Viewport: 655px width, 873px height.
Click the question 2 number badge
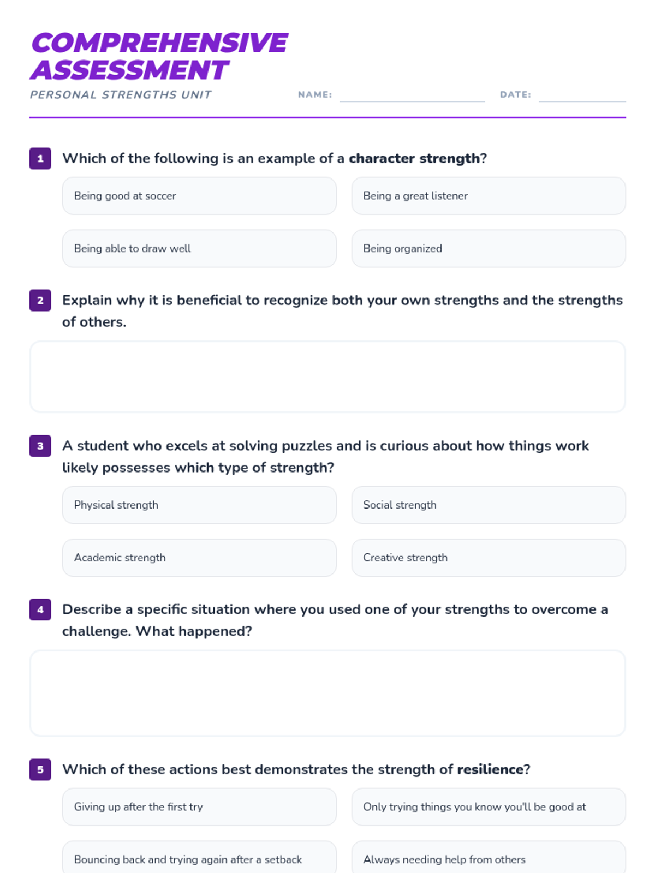pyautogui.click(x=40, y=300)
